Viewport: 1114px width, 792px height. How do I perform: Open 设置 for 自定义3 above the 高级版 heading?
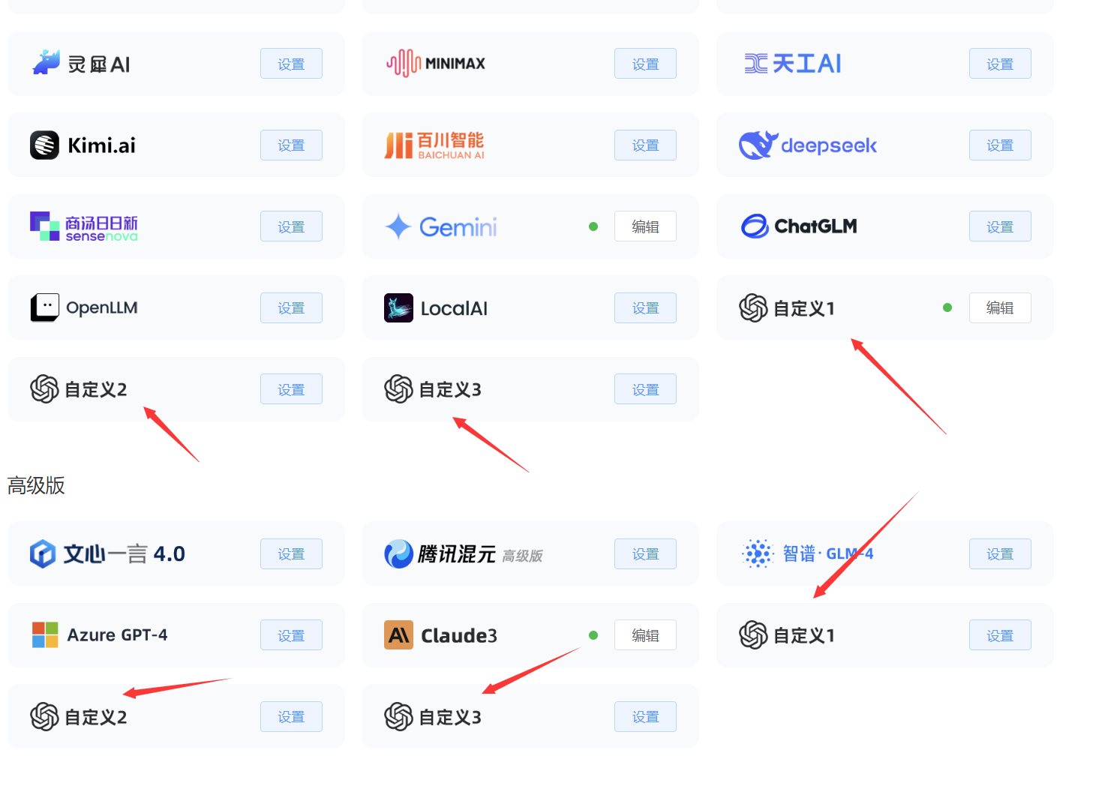[x=645, y=389]
